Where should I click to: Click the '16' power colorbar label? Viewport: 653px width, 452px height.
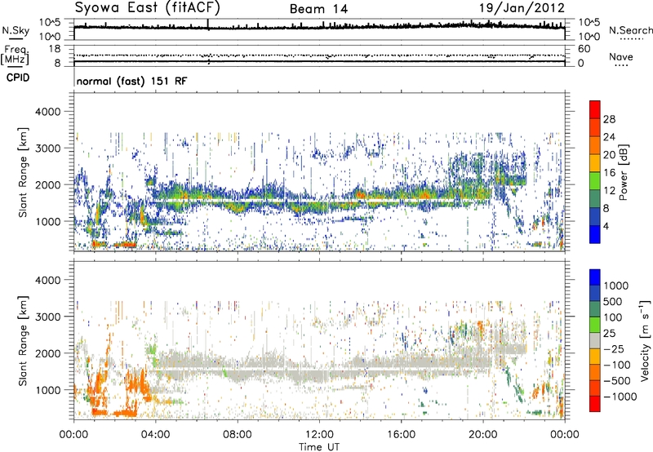609,173
